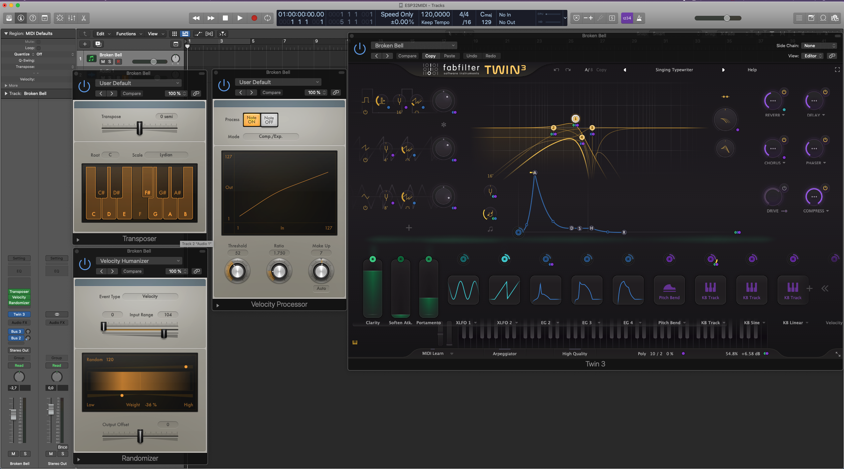
Task: Toggle Transposer plugin power button
Action: 84,86
